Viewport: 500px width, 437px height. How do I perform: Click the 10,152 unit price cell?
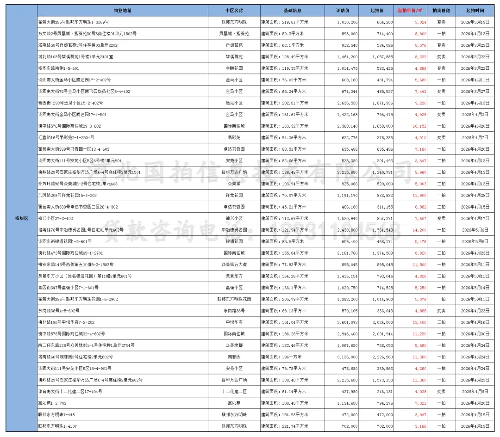click(410, 126)
